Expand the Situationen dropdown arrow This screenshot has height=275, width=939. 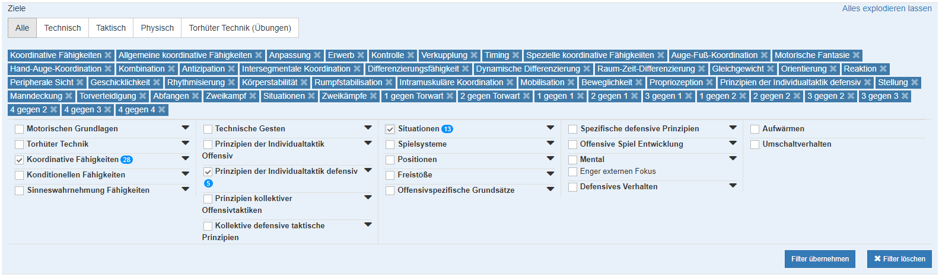point(550,128)
